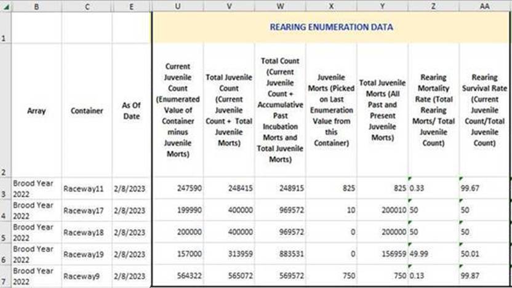Select column W header

280,6
